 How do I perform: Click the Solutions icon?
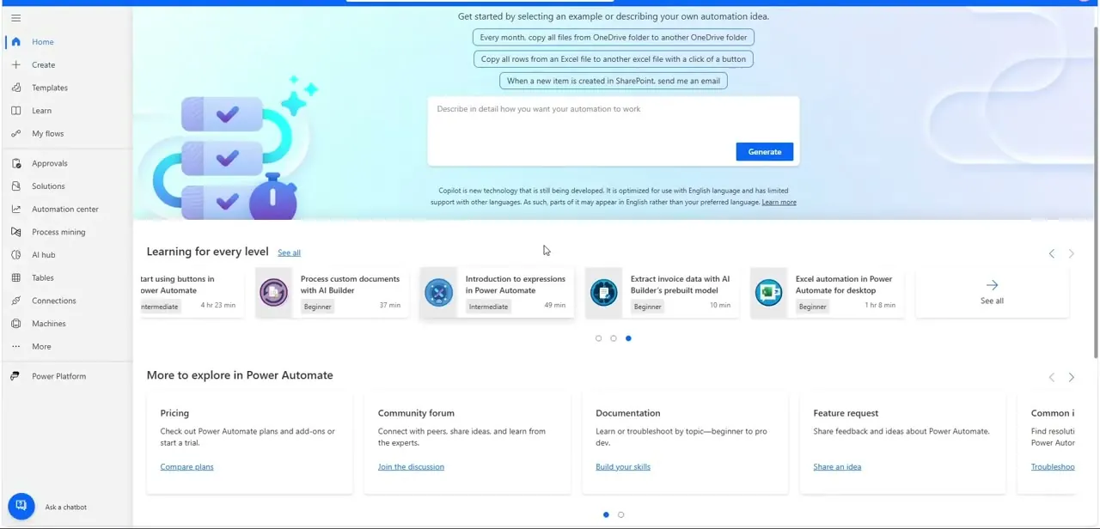pos(15,185)
